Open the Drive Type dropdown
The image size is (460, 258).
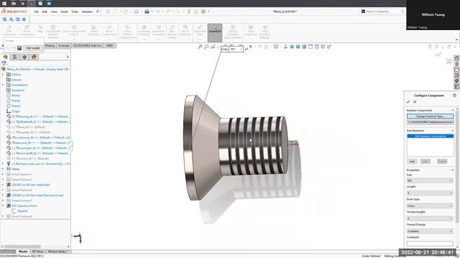pyautogui.click(x=430, y=206)
